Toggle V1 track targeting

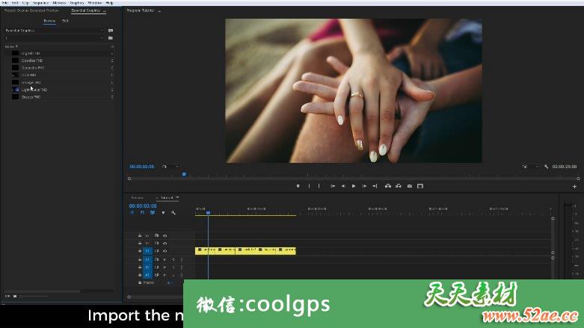click(x=147, y=251)
